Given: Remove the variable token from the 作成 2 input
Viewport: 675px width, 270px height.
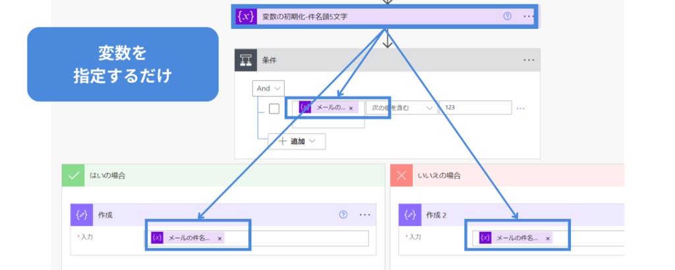Looking at the screenshot, I should (x=547, y=238).
